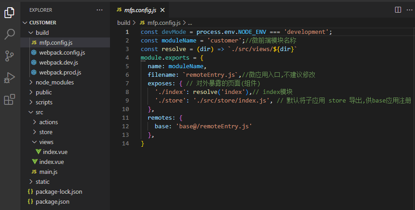
Task: Select the mfp.config.js editor tab
Action: pyautogui.click(x=139, y=9)
